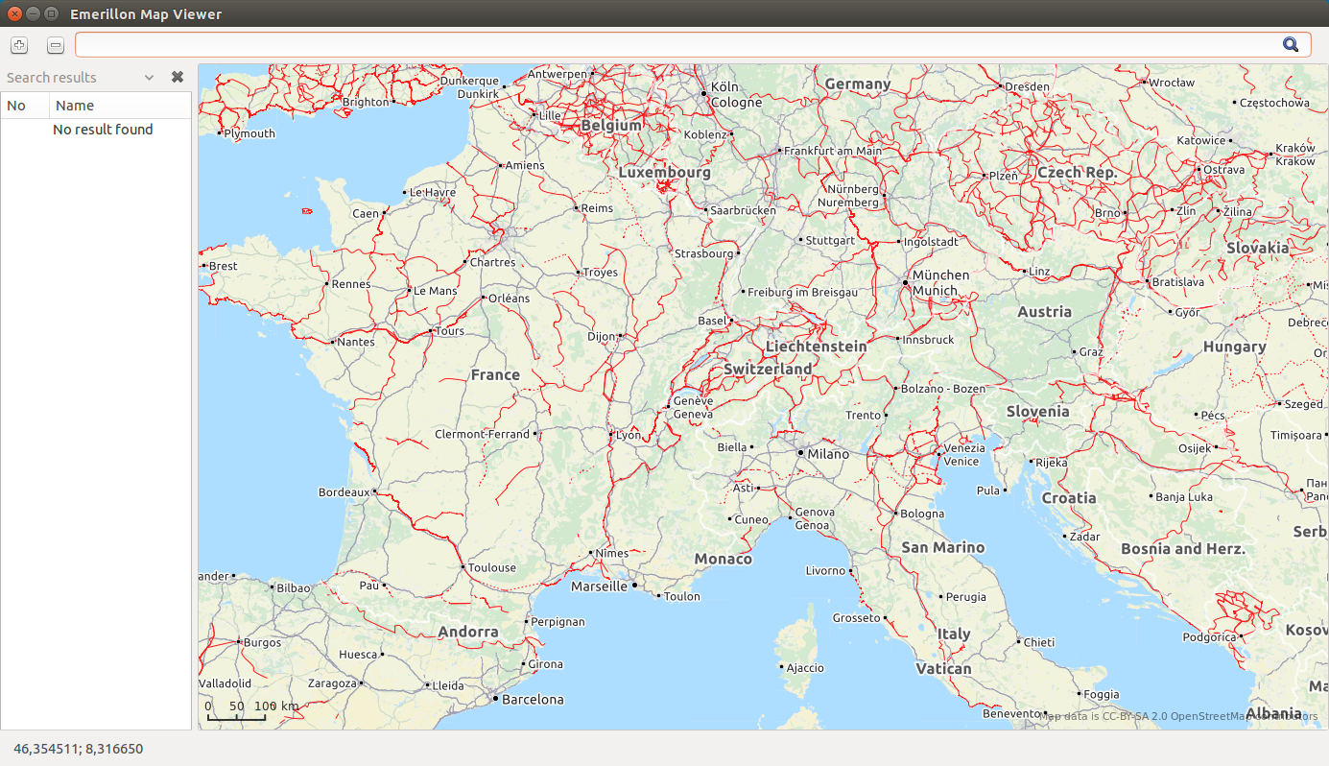This screenshot has width=1329, height=766.
Task: Click the zoom out minus button
Action: pyautogui.click(x=56, y=45)
